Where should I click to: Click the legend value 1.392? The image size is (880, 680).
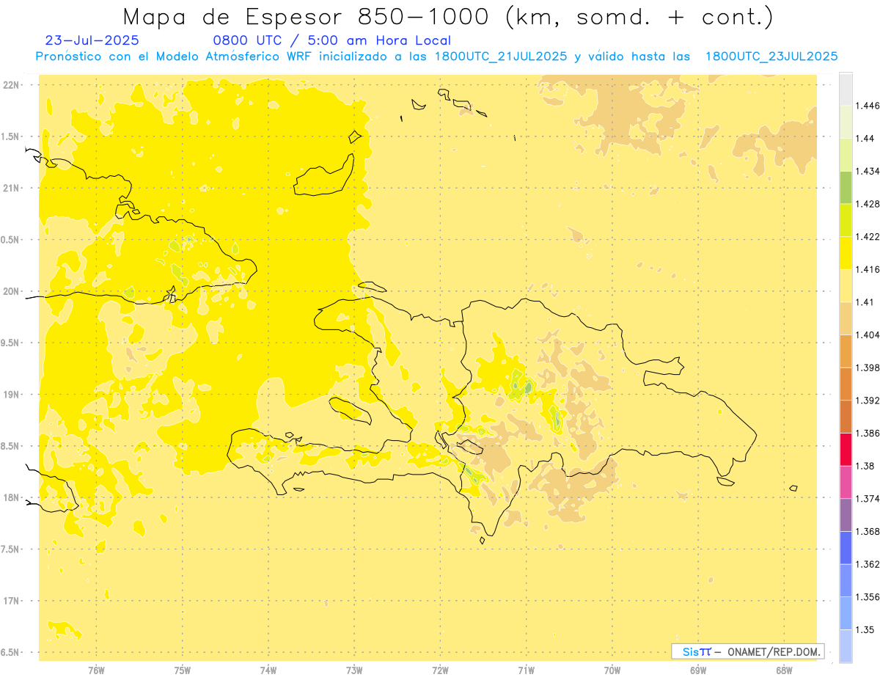point(868,401)
